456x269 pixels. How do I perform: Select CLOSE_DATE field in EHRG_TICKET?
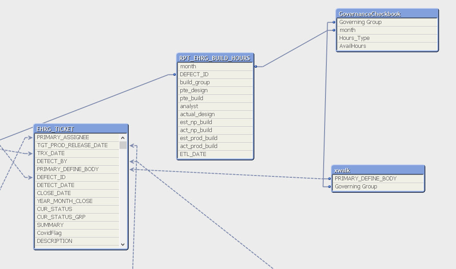[x=77, y=193]
